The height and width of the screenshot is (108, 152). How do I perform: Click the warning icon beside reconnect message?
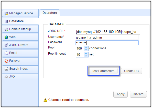coord(45,100)
